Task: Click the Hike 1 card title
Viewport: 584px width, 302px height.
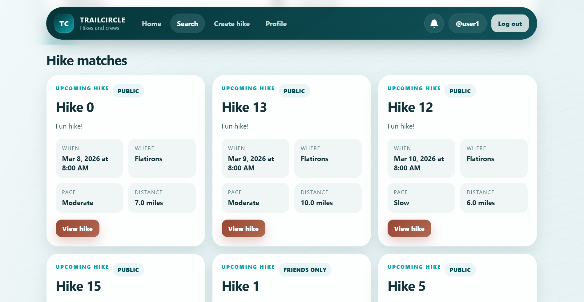Action: pyautogui.click(x=240, y=286)
